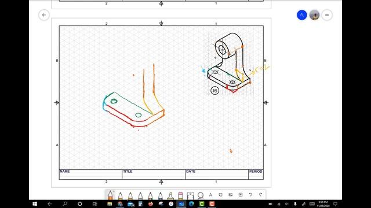Open the touch keyboard tray icon
The image size is (371, 208).
pos(312,204)
